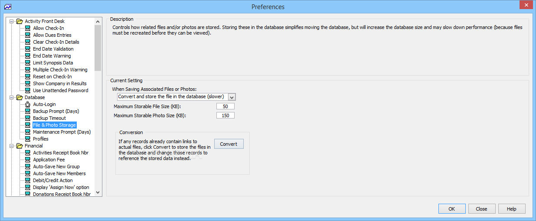Select the Reset on Check-In preference
Image resolution: width=536 pixels, height=221 pixels.
pyautogui.click(x=52, y=77)
